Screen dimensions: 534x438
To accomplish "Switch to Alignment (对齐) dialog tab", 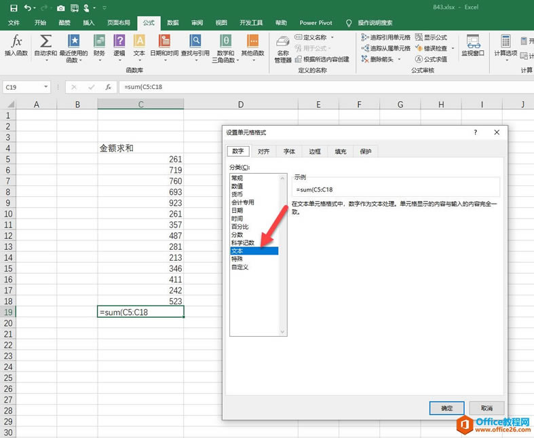I will pos(263,151).
